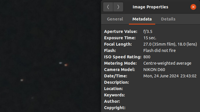The image size is (200, 112).
Task: Click the ISO Speed Rating 800 value
Action: 147,57
